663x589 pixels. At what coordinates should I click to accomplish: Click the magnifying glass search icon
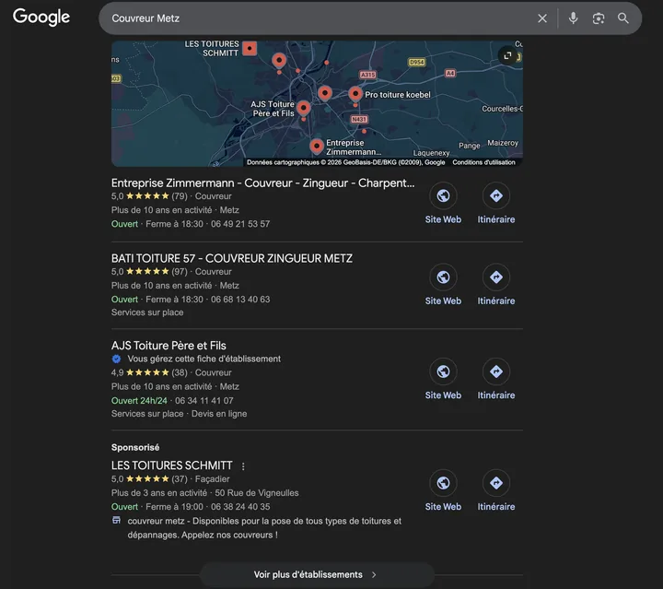622,18
